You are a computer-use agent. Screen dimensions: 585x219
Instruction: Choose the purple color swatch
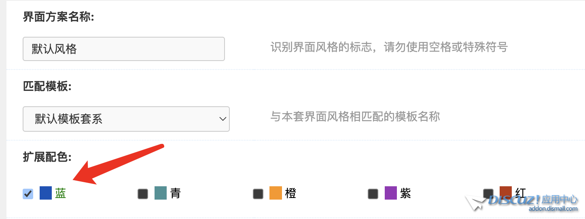point(391,193)
